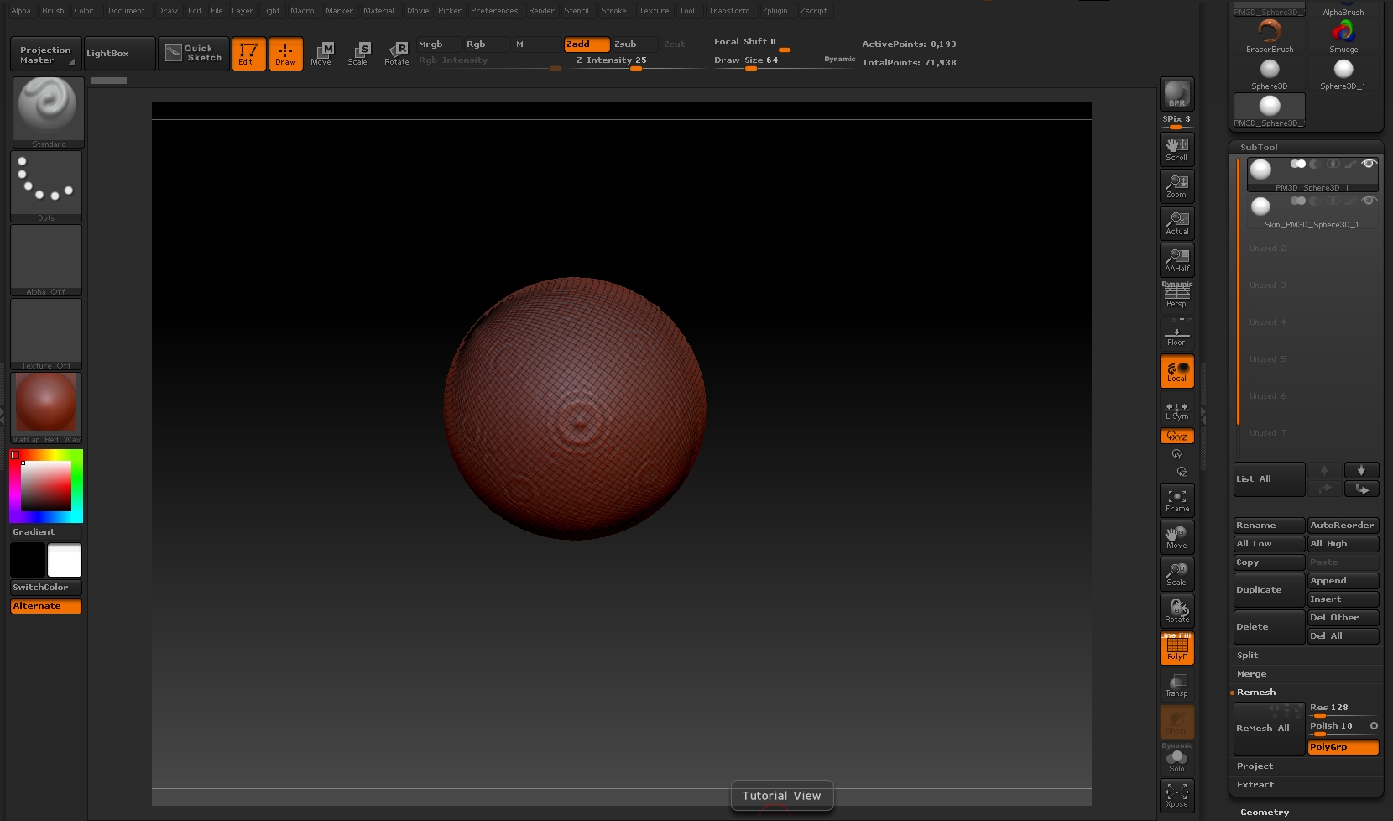
Task: Expand the Geometry section
Action: tap(1264, 813)
